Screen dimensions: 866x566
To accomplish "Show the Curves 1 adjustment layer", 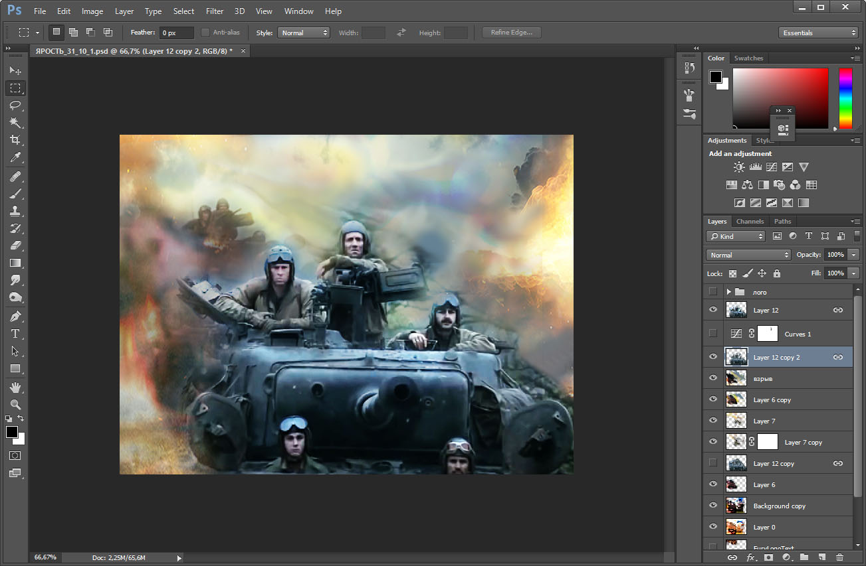I will click(x=713, y=333).
